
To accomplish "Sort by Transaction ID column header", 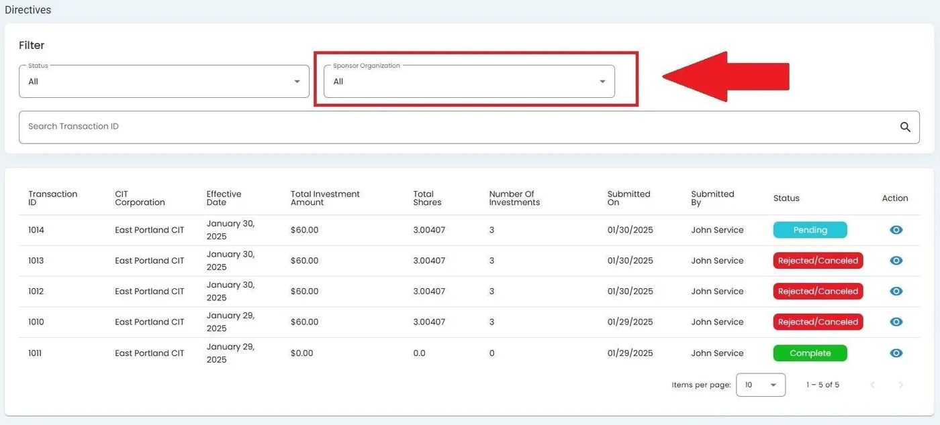I will click(52, 198).
